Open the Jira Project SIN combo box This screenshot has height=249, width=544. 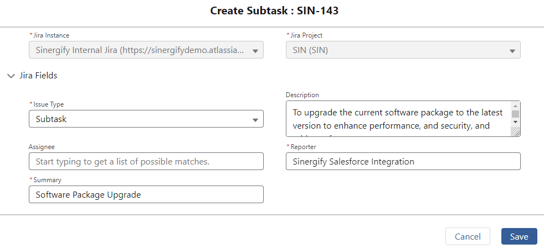403,50
